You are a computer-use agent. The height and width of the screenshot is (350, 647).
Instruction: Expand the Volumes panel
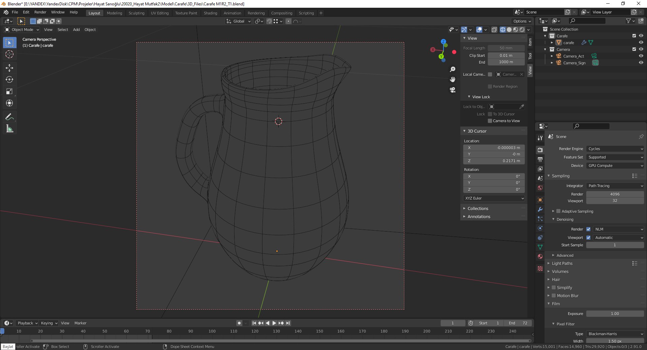pyautogui.click(x=560, y=272)
